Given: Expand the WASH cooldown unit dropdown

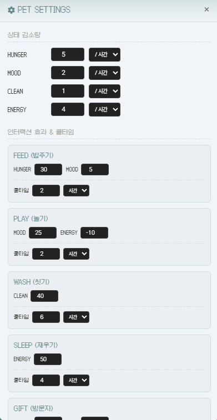Looking at the screenshot, I should point(77,317).
